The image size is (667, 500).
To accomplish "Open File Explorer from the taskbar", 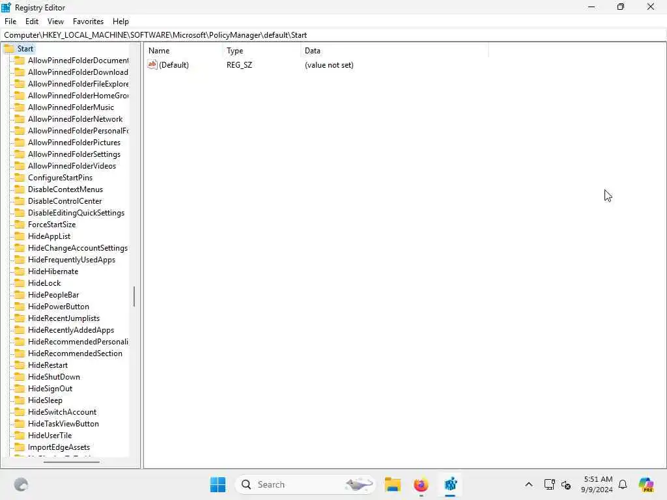I will coord(392,484).
